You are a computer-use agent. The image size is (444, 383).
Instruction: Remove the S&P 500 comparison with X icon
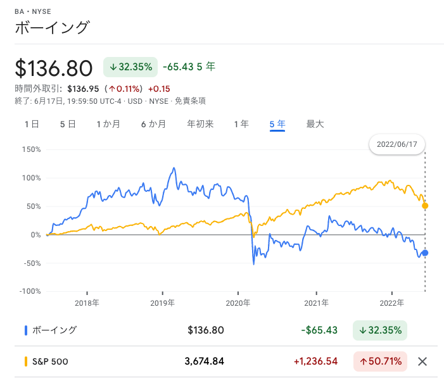coord(423,362)
